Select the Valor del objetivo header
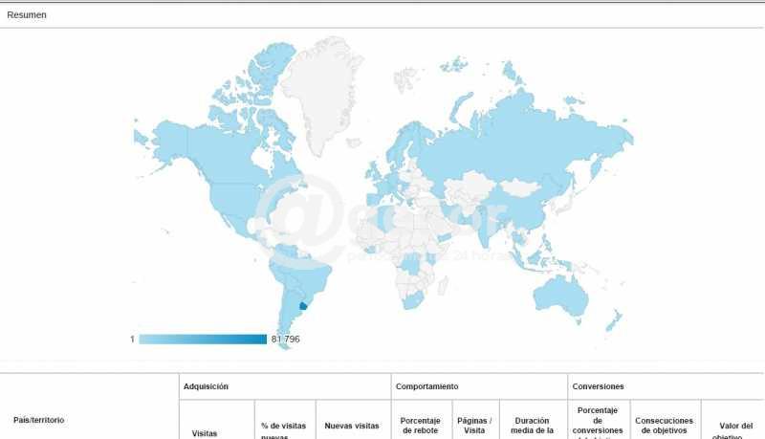Screen dimensions: 765x439 click(x=735, y=429)
